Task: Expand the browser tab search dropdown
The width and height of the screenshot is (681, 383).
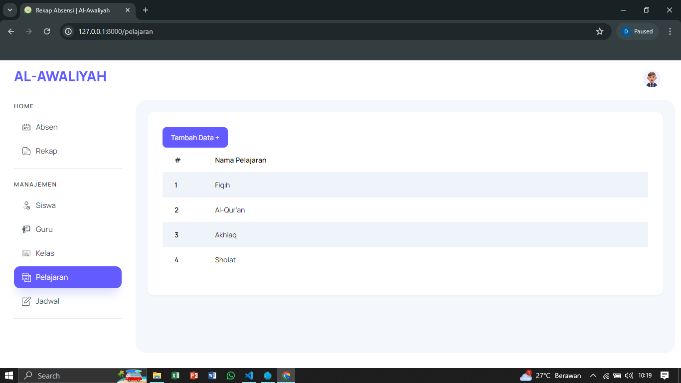Action: coord(9,10)
